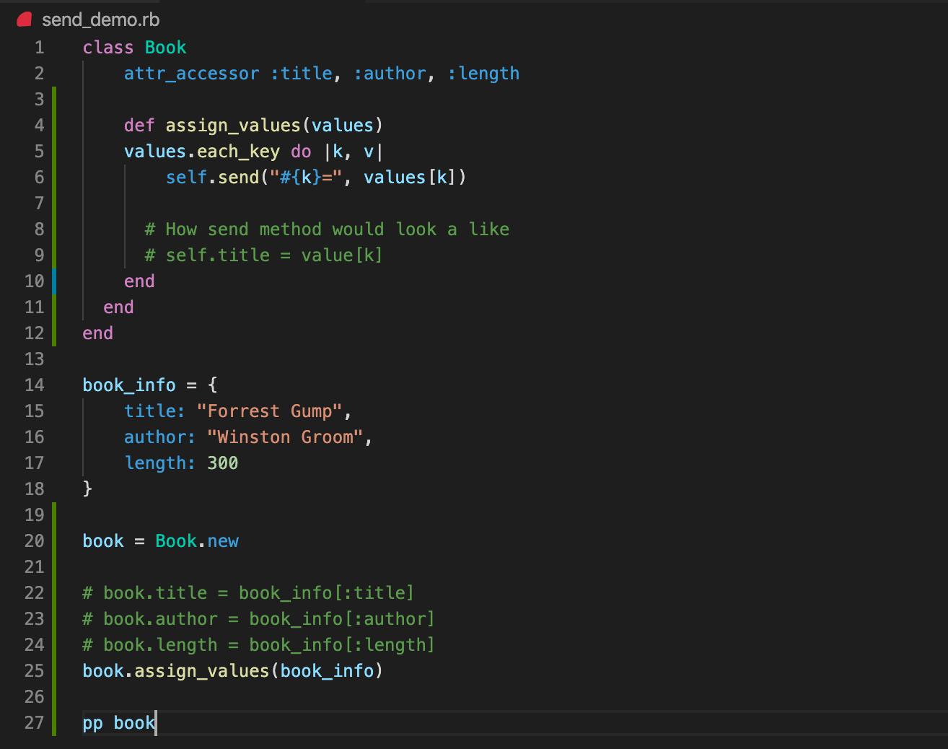948x749 pixels.
Task: Click Book.new on line 20
Action: click(x=197, y=541)
